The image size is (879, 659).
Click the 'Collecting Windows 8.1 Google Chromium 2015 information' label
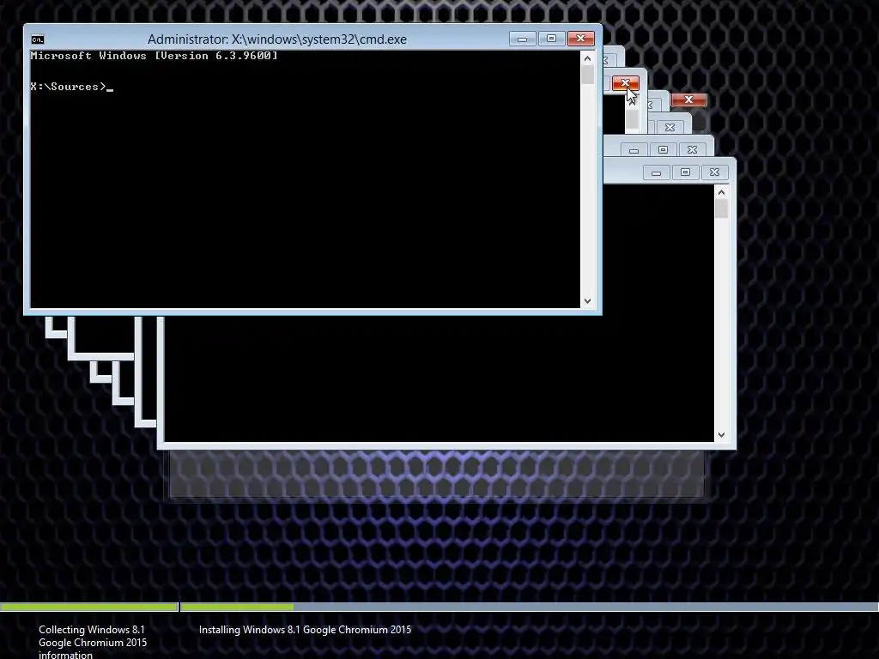click(x=93, y=642)
